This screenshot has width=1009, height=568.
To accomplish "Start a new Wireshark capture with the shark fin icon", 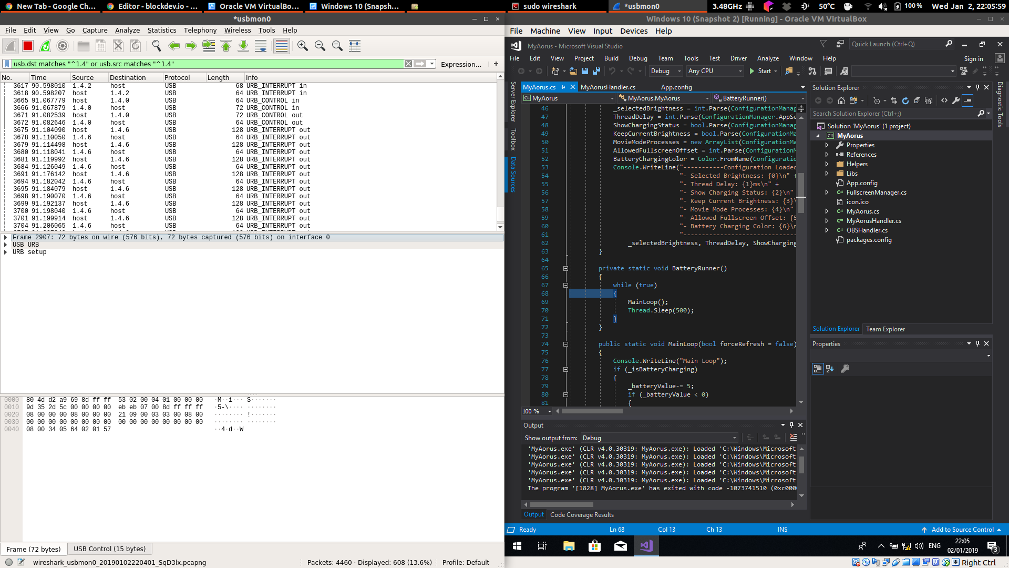I will (11, 46).
